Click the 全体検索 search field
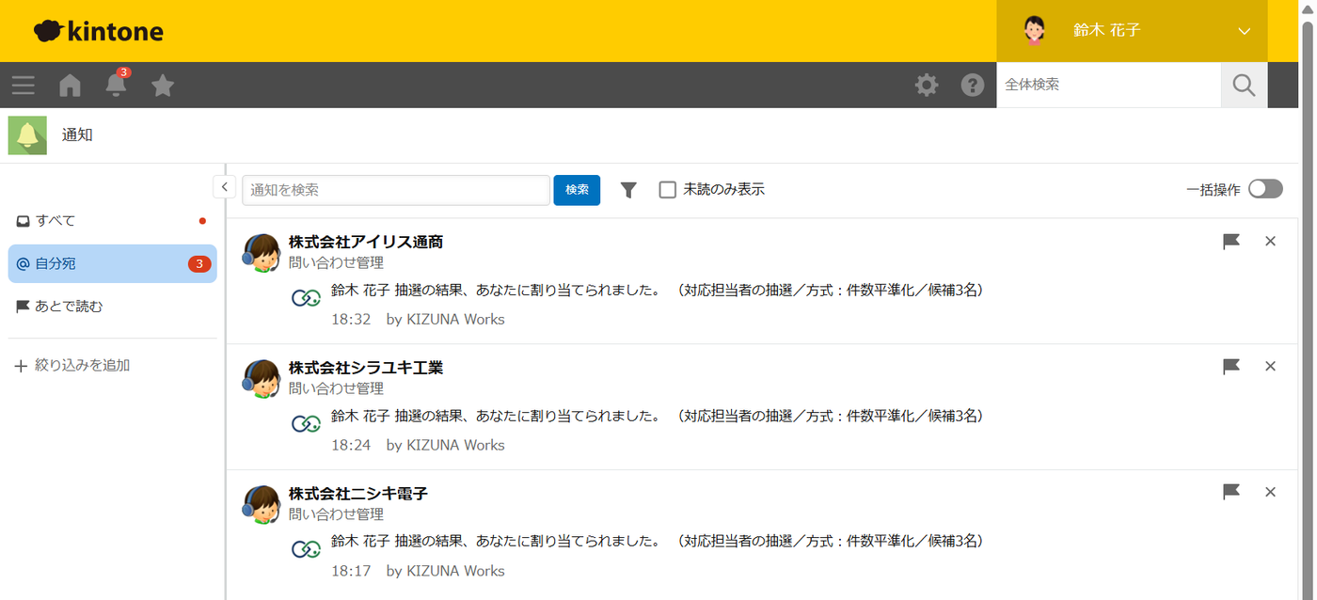Screen dimensions: 1317x600 (1108, 85)
